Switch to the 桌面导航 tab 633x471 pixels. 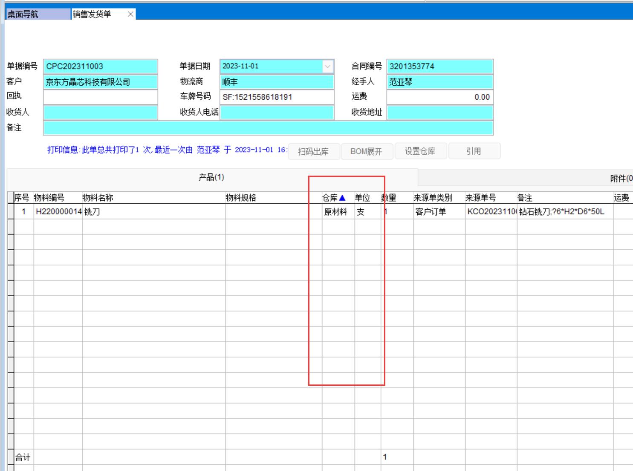(38, 14)
